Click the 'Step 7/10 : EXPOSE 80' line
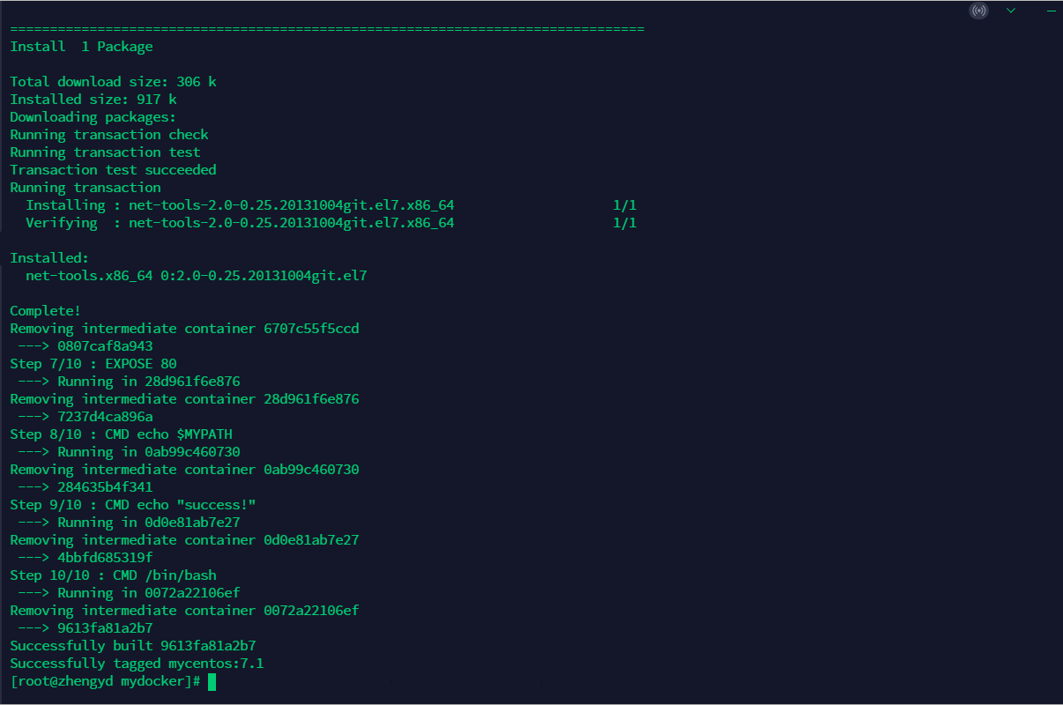 click(93, 364)
